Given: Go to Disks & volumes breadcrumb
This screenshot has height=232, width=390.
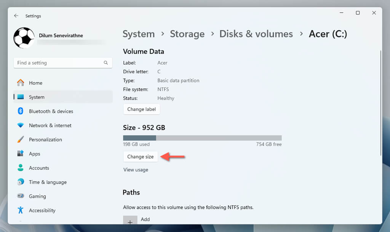Looking at the screenshot, I should (x=256, y=34).
